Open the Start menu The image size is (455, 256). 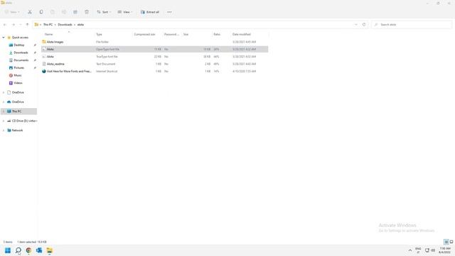(8, 250)
